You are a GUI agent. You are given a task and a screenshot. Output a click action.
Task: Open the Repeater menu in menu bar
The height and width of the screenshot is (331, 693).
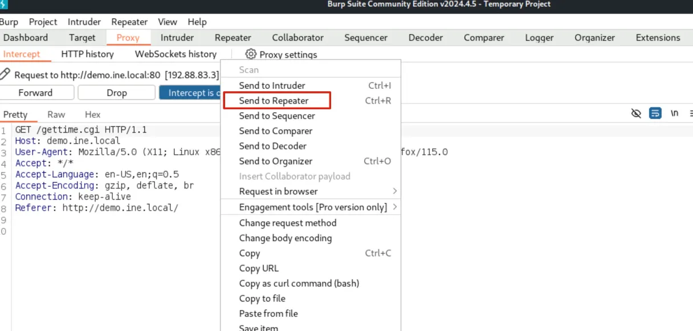pyautogui.click(x=129, y=22)
